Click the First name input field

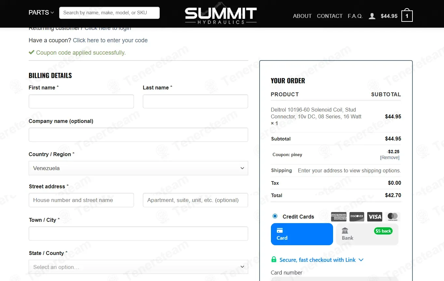point(81,101)
